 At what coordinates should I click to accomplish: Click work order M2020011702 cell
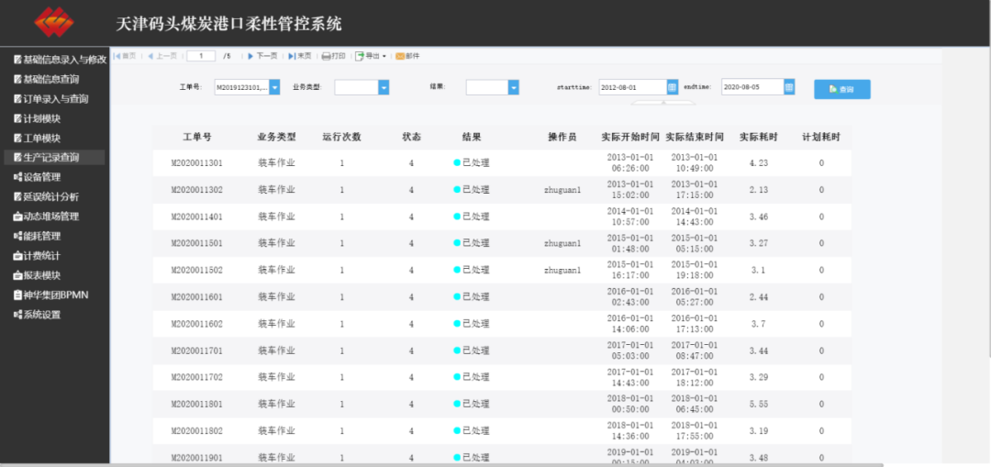click(x=197, y=377)
